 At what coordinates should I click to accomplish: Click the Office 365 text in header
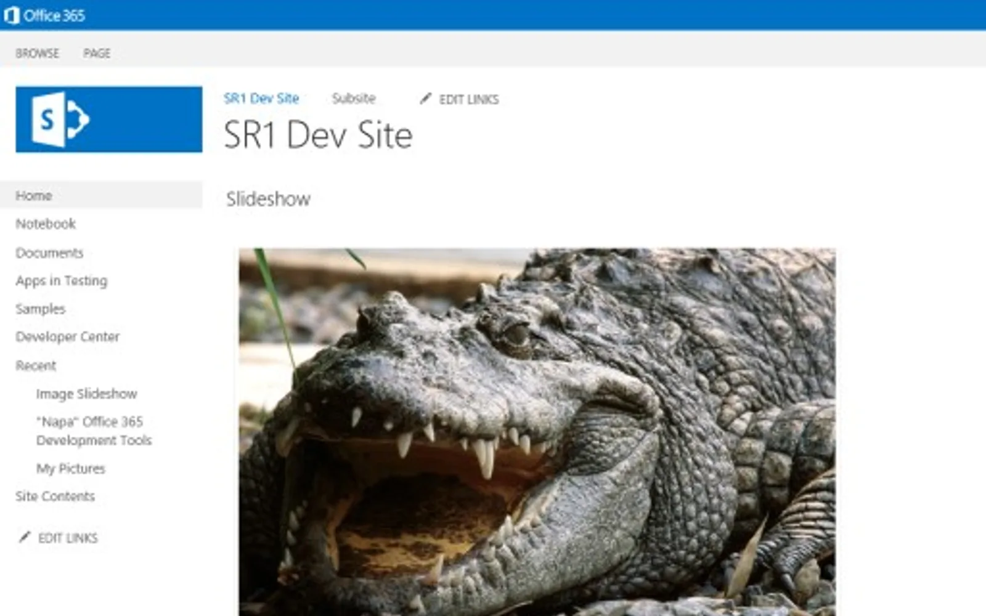[54, 15]
